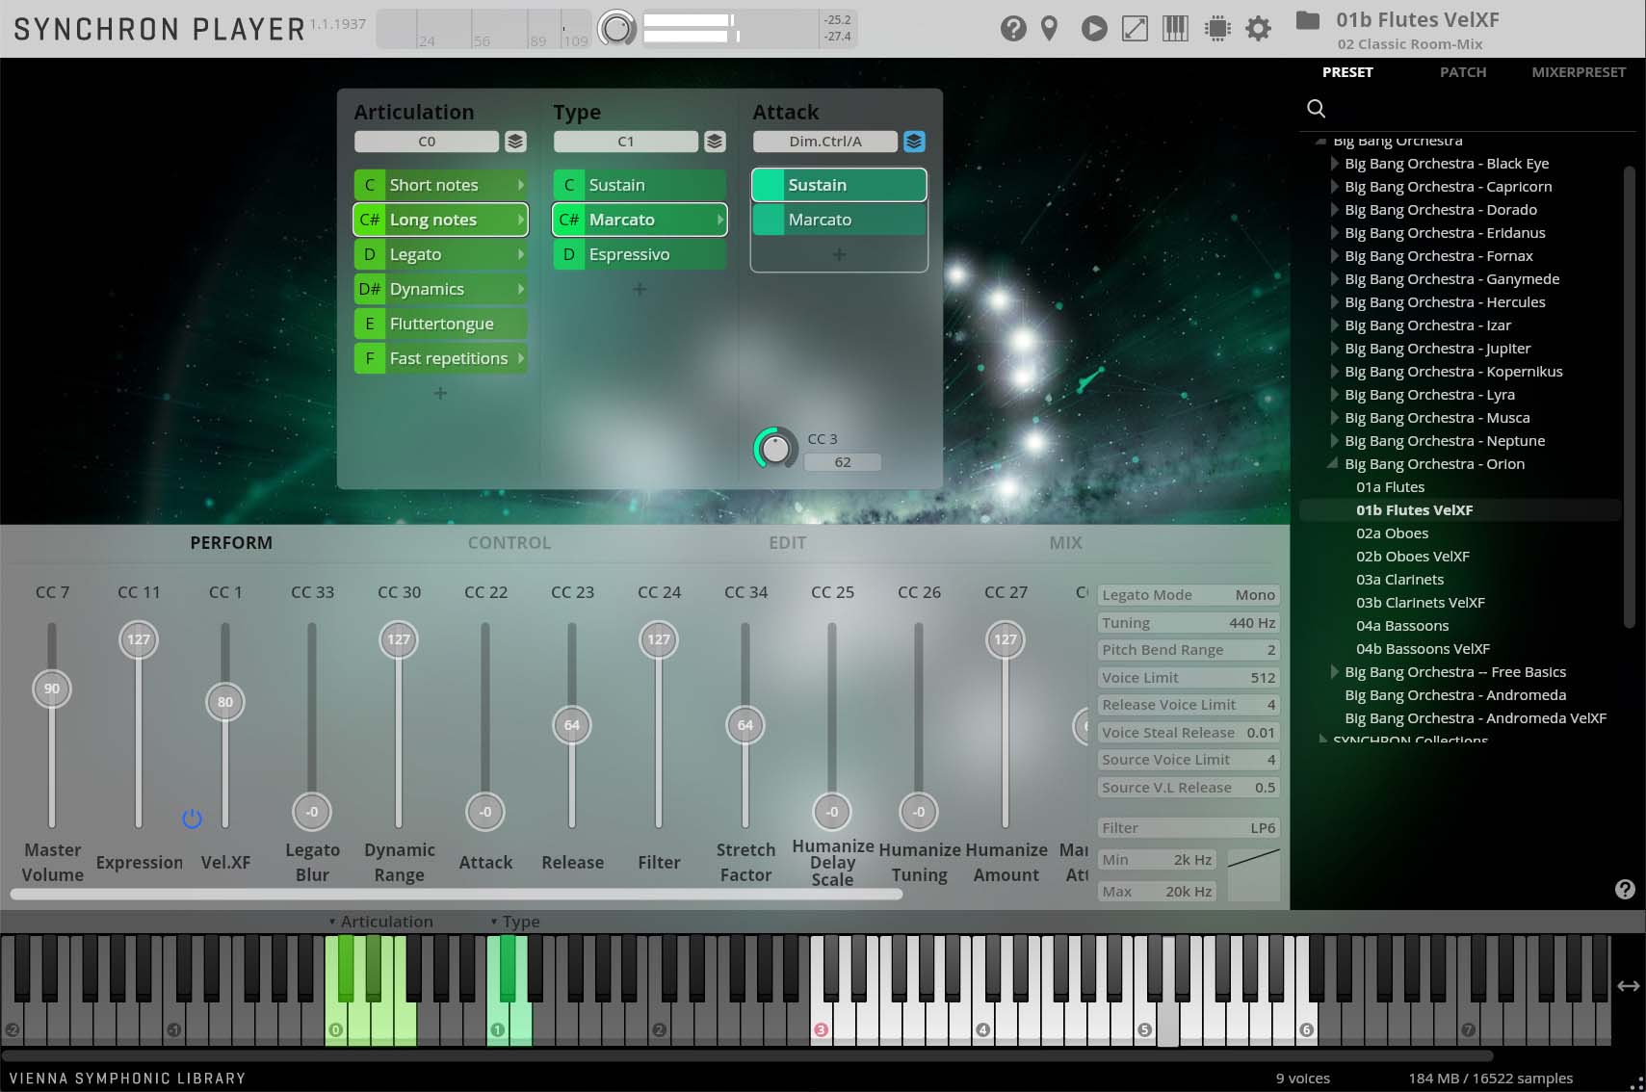Select Espressivo type

pyautogui.click(x=640, y=254)
